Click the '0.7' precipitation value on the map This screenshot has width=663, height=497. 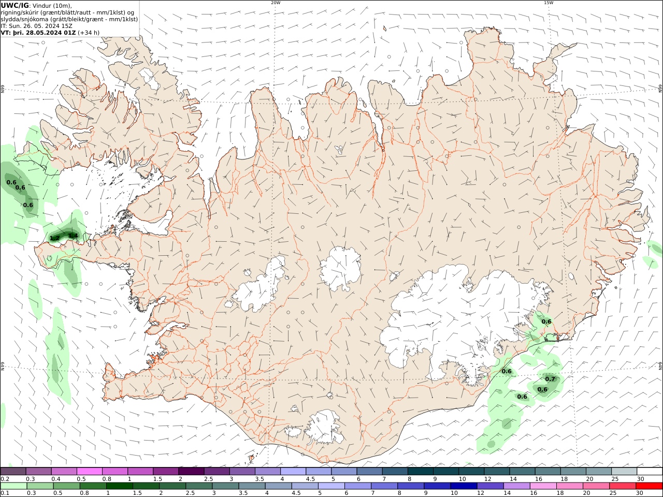pos(550,379)
